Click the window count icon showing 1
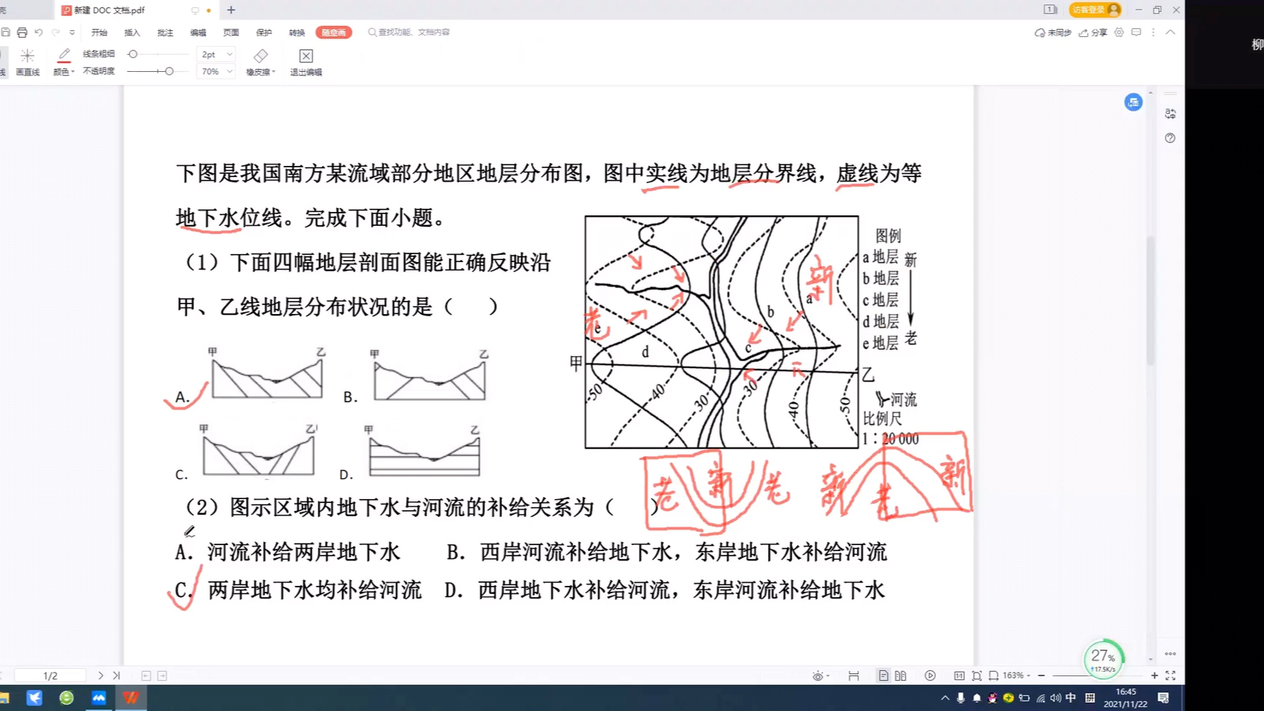This screenshot has height=711, width=1264. 1050,10
